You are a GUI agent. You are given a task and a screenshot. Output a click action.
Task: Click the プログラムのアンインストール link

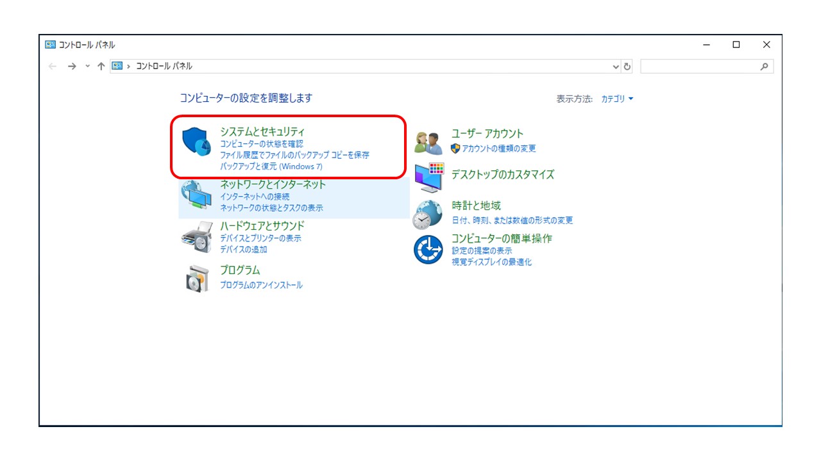coord(261,285)
